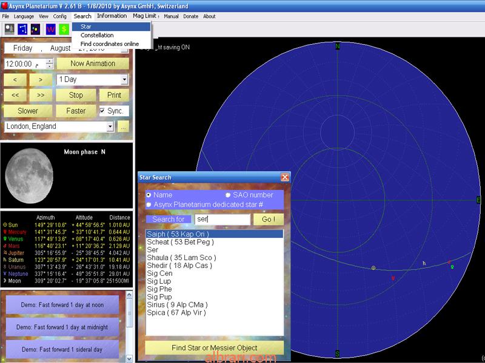Select Saiph ( 53 Kap Ori ) in results
The width and height of the screenshot is (485, 363).
click(x=215, y=234)
